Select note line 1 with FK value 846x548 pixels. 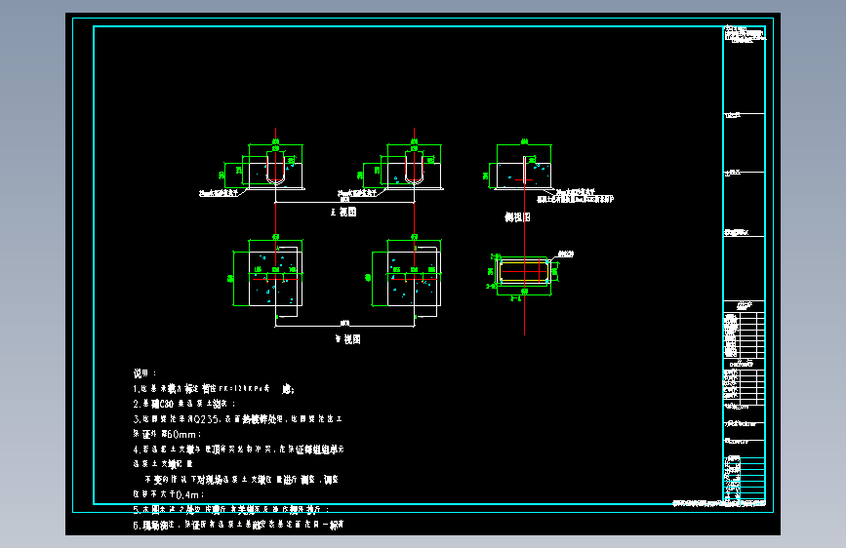pyautogui.click(x=214, y=388)
